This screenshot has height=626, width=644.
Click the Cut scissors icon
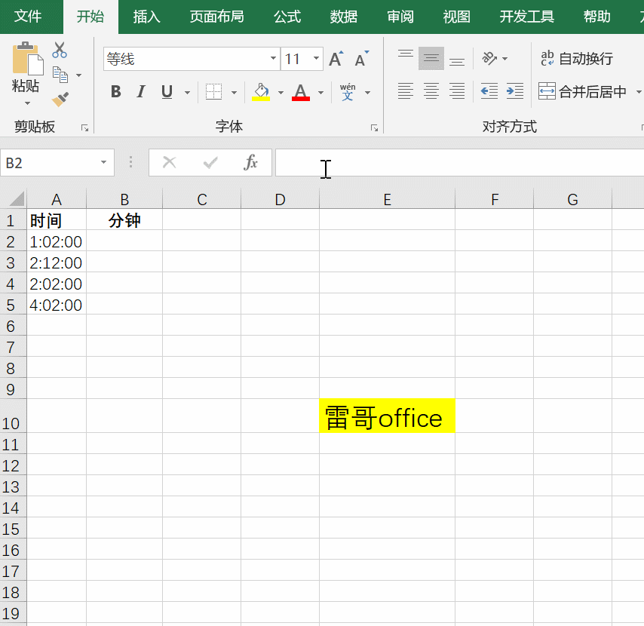(x=60, y=51)
